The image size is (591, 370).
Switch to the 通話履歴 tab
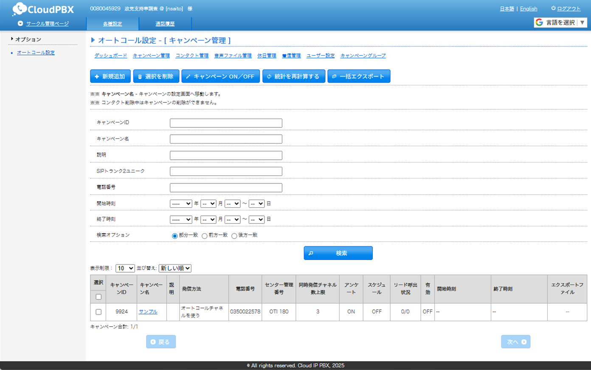165,24
